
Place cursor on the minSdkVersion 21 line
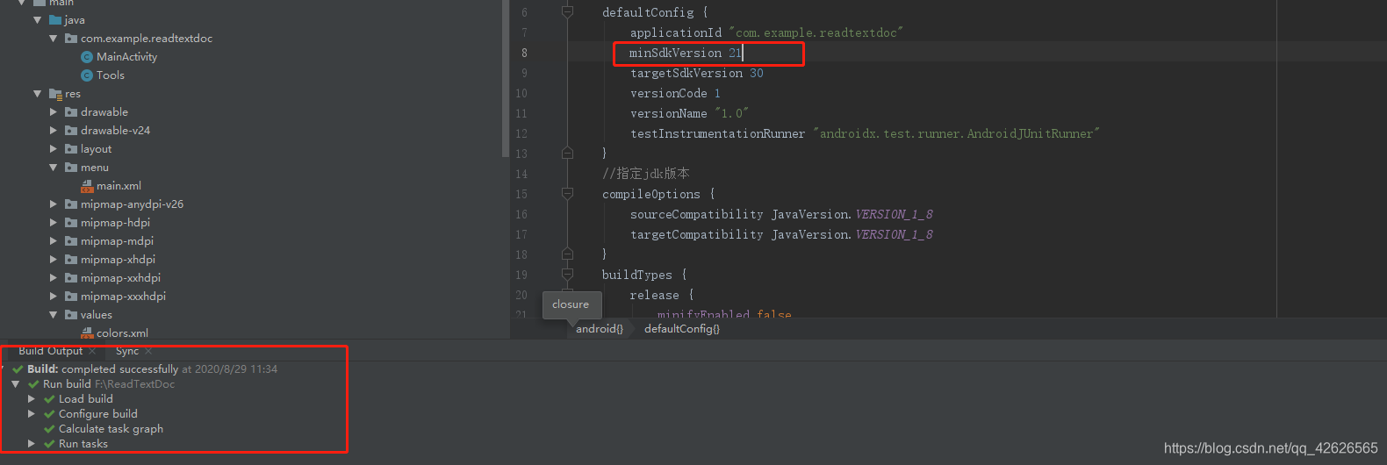click(686, 54)
